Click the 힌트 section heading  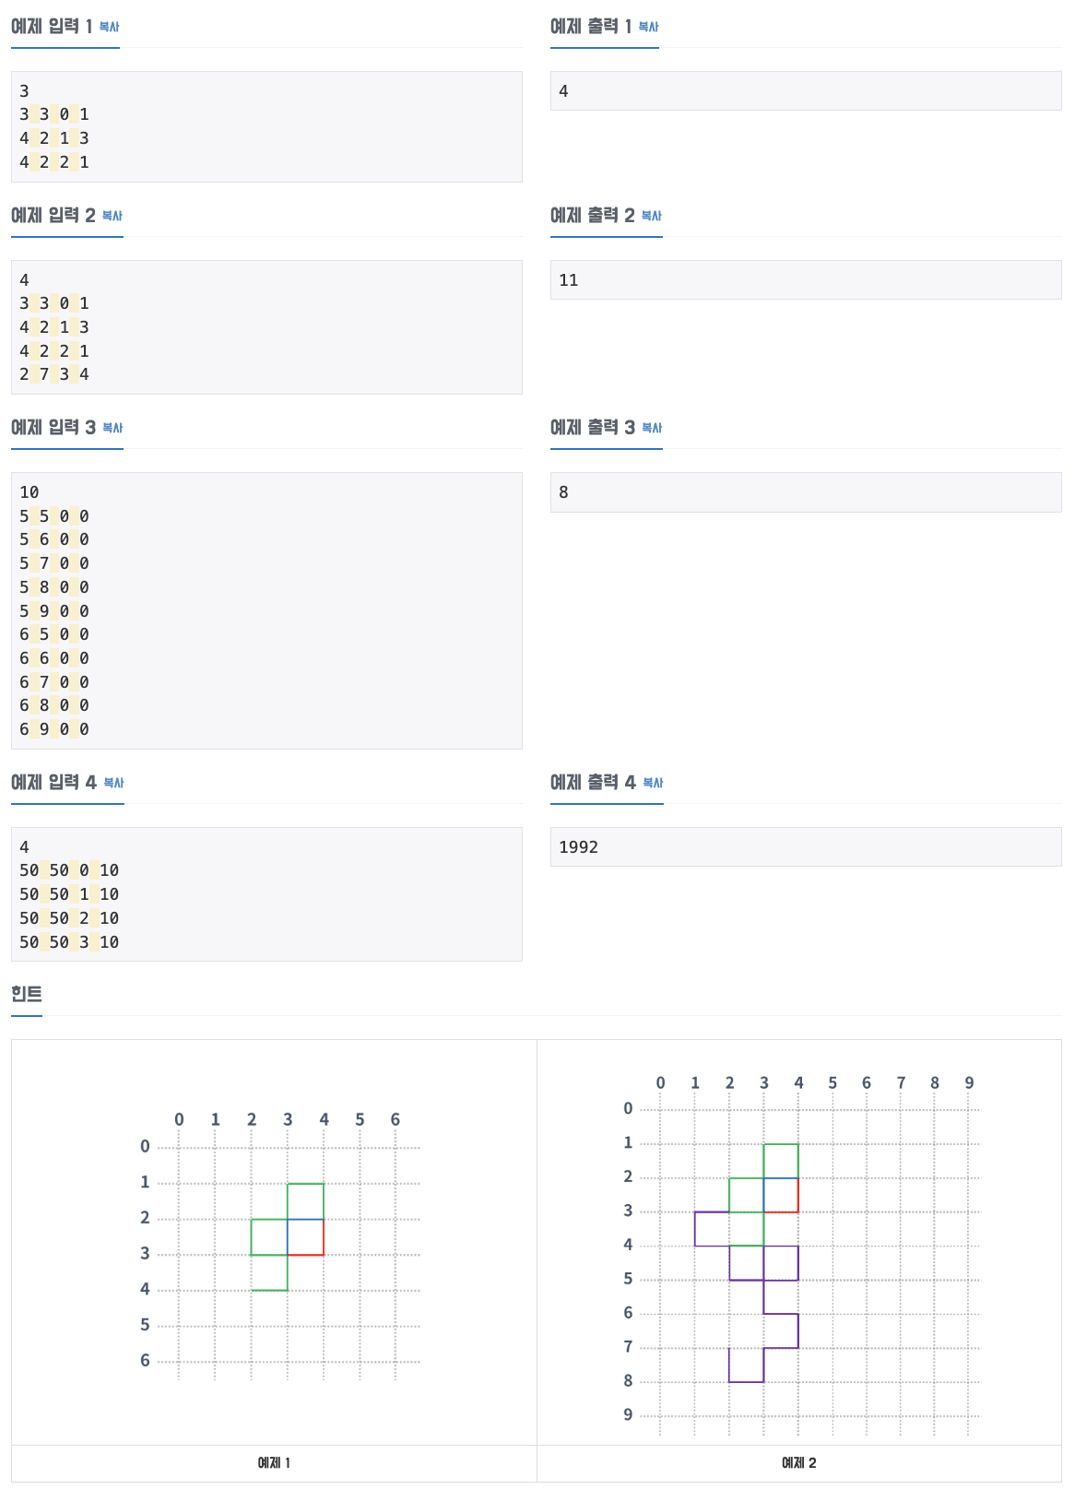point(25,995)
